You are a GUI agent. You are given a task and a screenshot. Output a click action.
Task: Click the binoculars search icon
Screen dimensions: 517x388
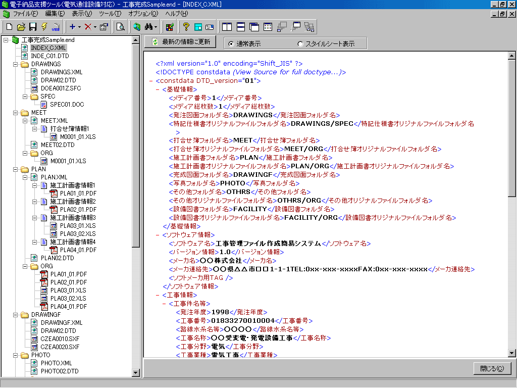tap(149, 27)
